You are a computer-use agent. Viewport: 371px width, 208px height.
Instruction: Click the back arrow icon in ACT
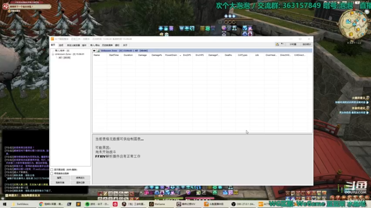pos(94,50)
